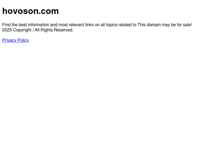This screenshot has height=164, width=219.
Task: Click the 'All Rights Reserved.' text
Action: click(54, 30)
